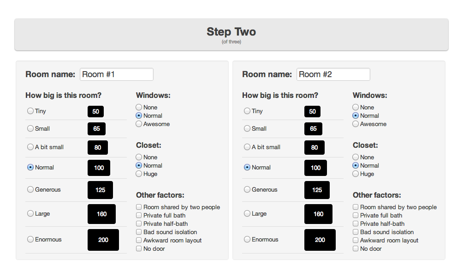Choose Huge closet for Room #1
This screenshot has width=463, height=266.
[x=139, y=174]
